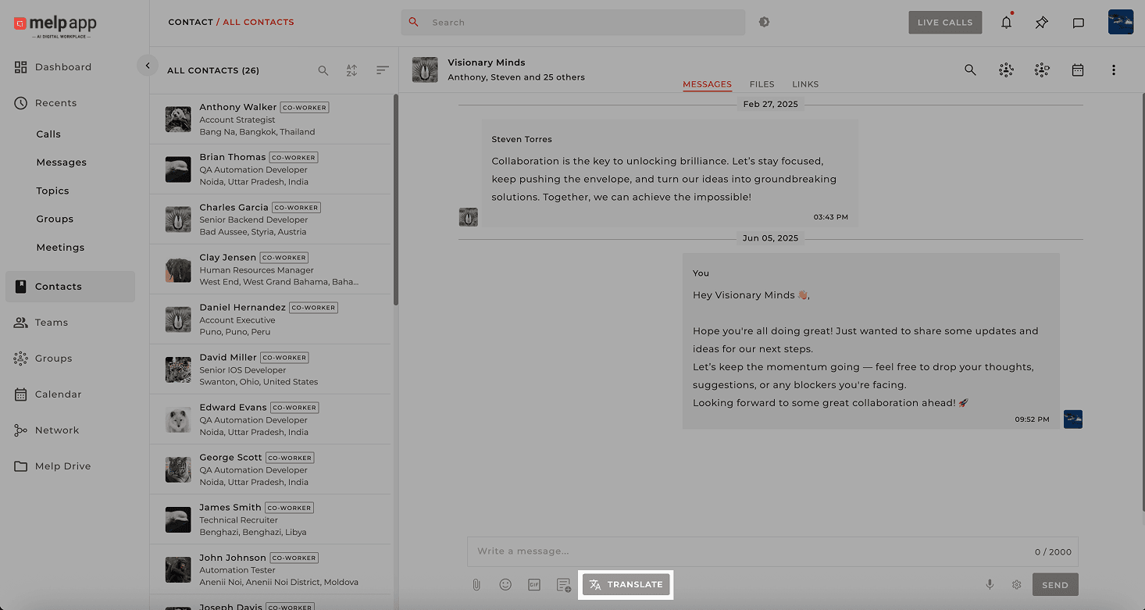The height and width of the screenshot is (610, 1145).
Task: Start a group call from the chat header
Action: [x=1006, y=70]
